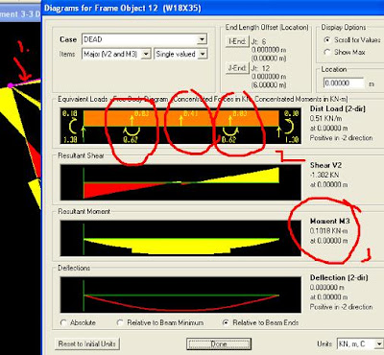This screenshot has height=355, width=384.
Task: Click the Location input field
Action: (344, 83)
